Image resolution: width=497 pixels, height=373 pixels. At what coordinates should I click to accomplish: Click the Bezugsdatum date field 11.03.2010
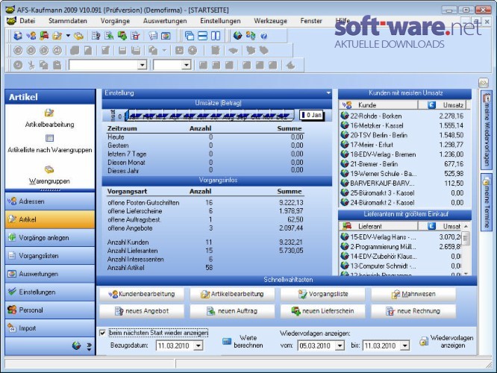tap(175, 345)
